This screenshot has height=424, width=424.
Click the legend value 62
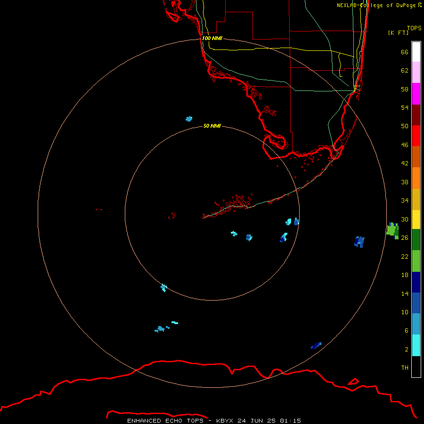(405, 71)
